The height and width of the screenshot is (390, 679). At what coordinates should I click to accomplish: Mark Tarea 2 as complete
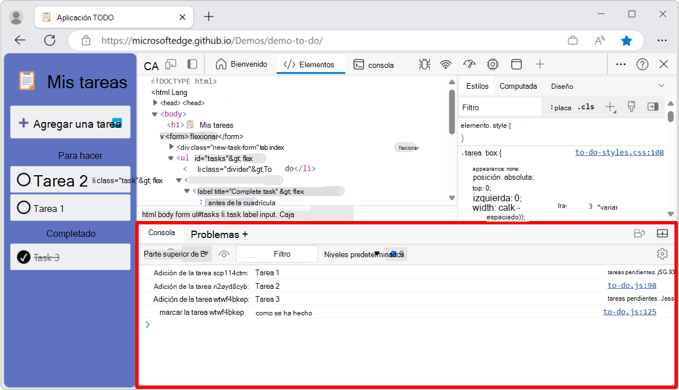pyautogui.click(x=24, y=180)
